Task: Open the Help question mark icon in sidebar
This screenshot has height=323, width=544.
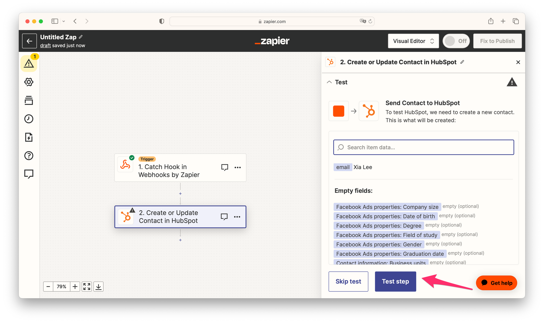Action: [29, 156]
